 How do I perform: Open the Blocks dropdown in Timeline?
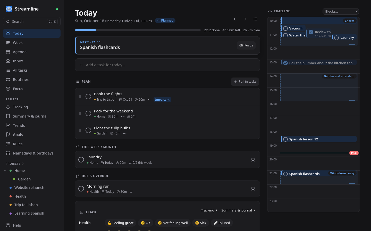click(x=341, y=11)
